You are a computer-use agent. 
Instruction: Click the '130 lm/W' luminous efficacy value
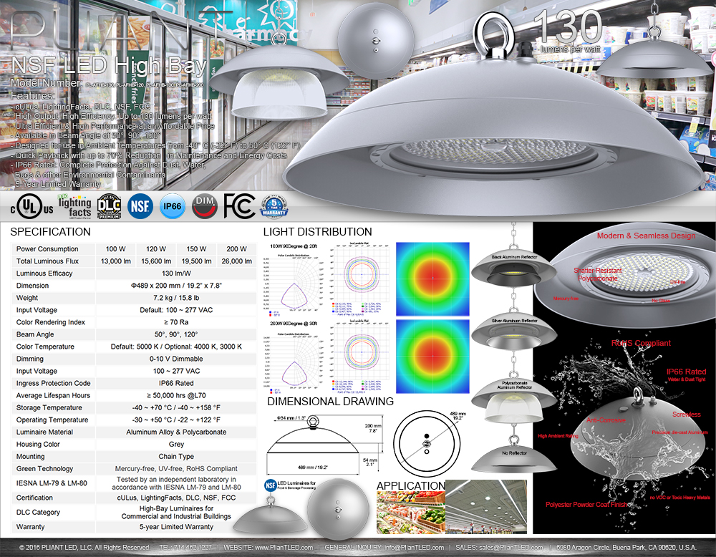tap(176, 273)
